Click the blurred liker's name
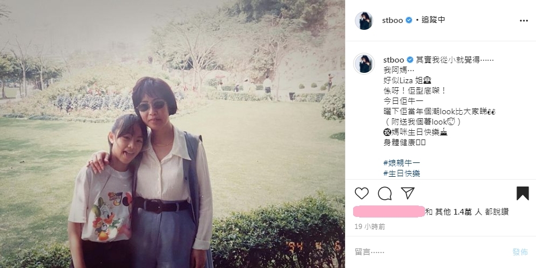Screen dimensions: 536x268 389,211
